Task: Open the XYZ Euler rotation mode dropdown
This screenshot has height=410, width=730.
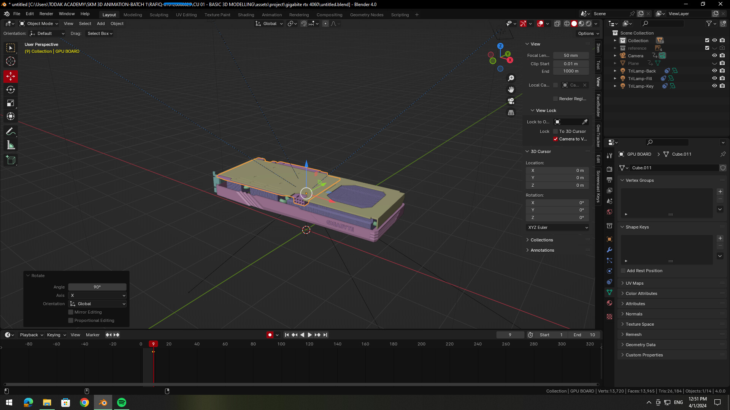Action: [557, 227]
